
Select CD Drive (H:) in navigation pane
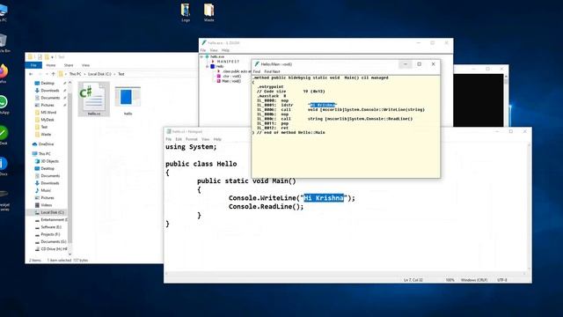pos(54,249)
